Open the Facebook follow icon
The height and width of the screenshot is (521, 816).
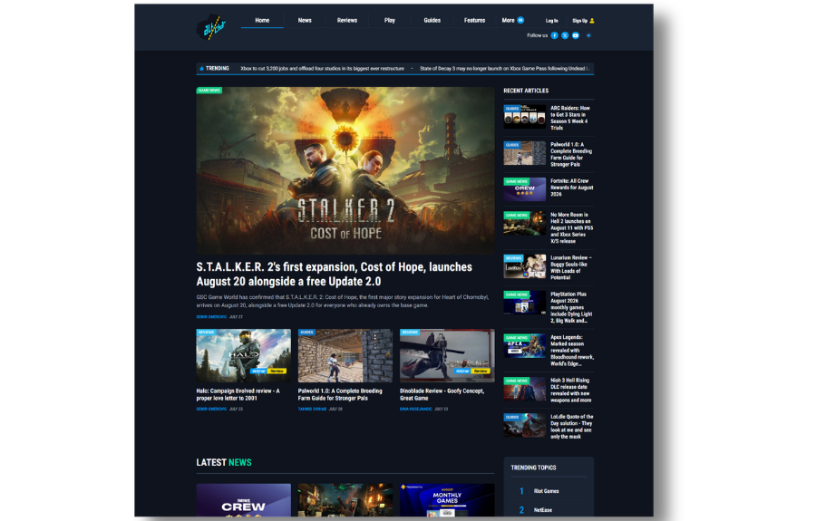pos(554,35)
